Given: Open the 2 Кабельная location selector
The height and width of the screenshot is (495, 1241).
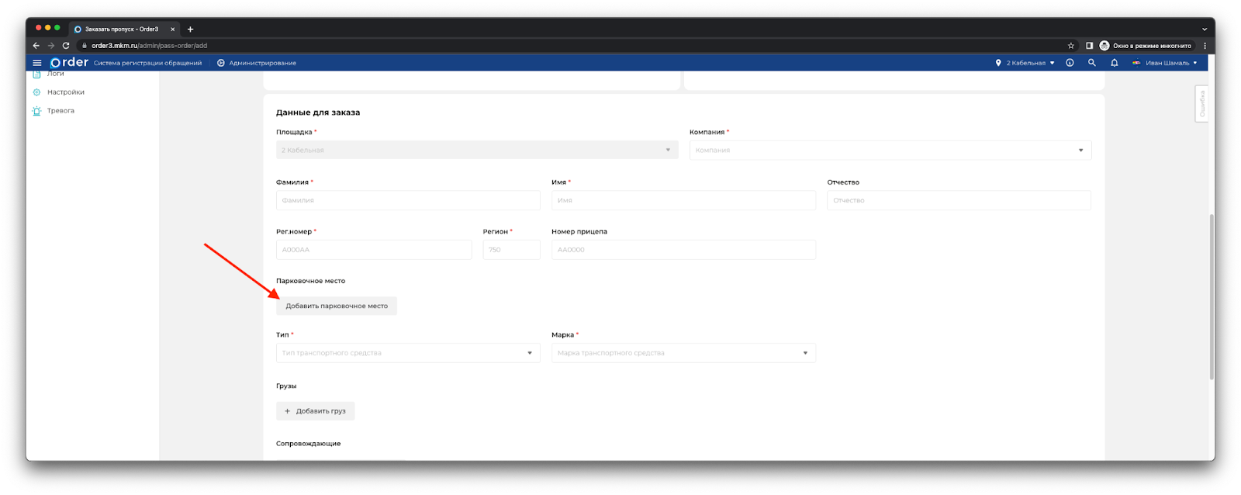Looking at the screenshot, I should (x=1025, y=63).
